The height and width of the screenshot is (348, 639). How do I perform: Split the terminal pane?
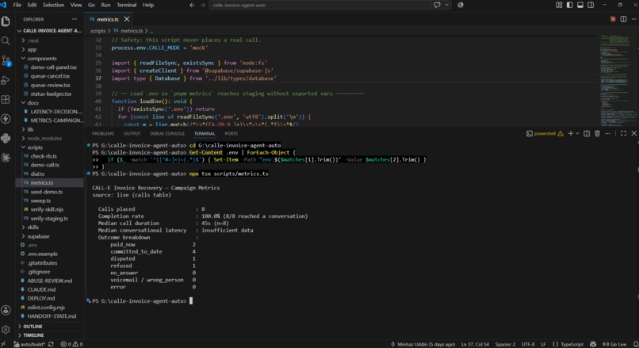[587, 134]
